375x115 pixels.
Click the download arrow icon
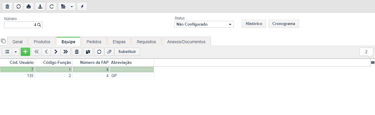40,6
